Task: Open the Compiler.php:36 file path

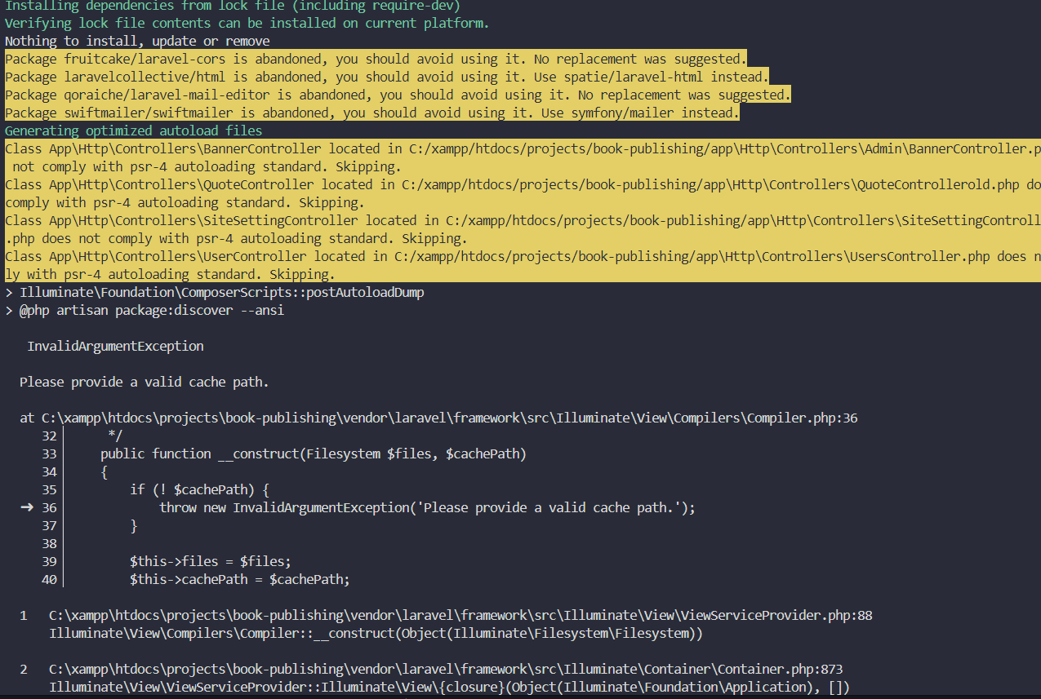Action: click(449, 418)
